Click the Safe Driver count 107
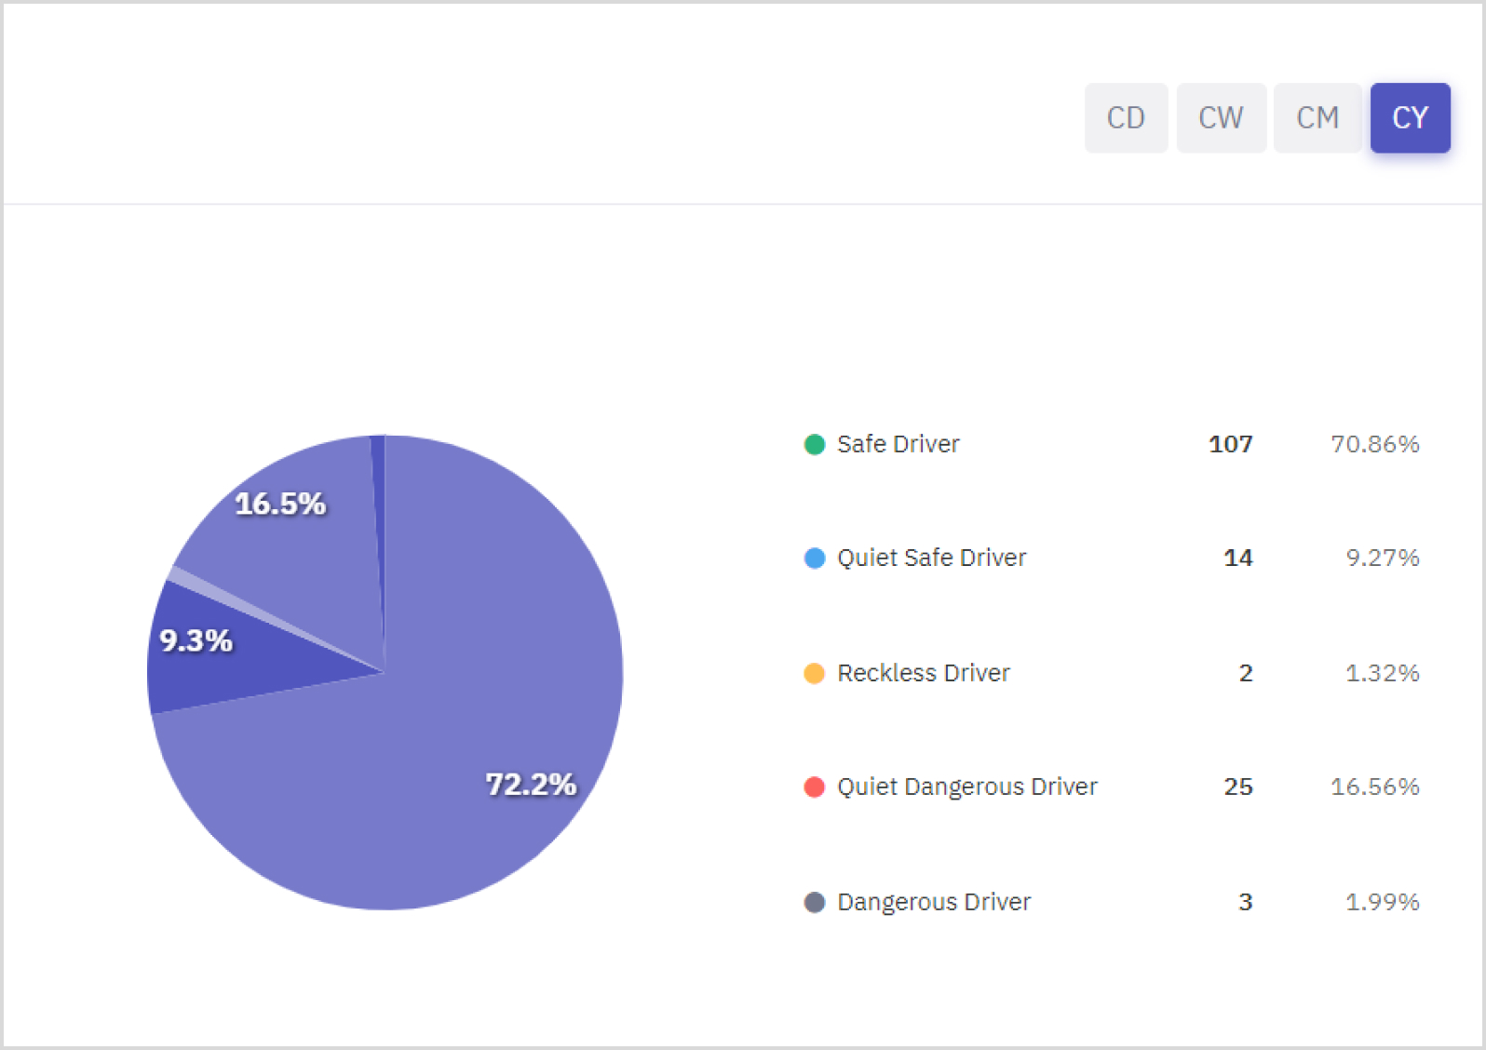 point(1230,444)
